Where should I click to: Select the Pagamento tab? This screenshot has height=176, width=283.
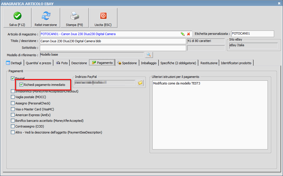(102, 62)
